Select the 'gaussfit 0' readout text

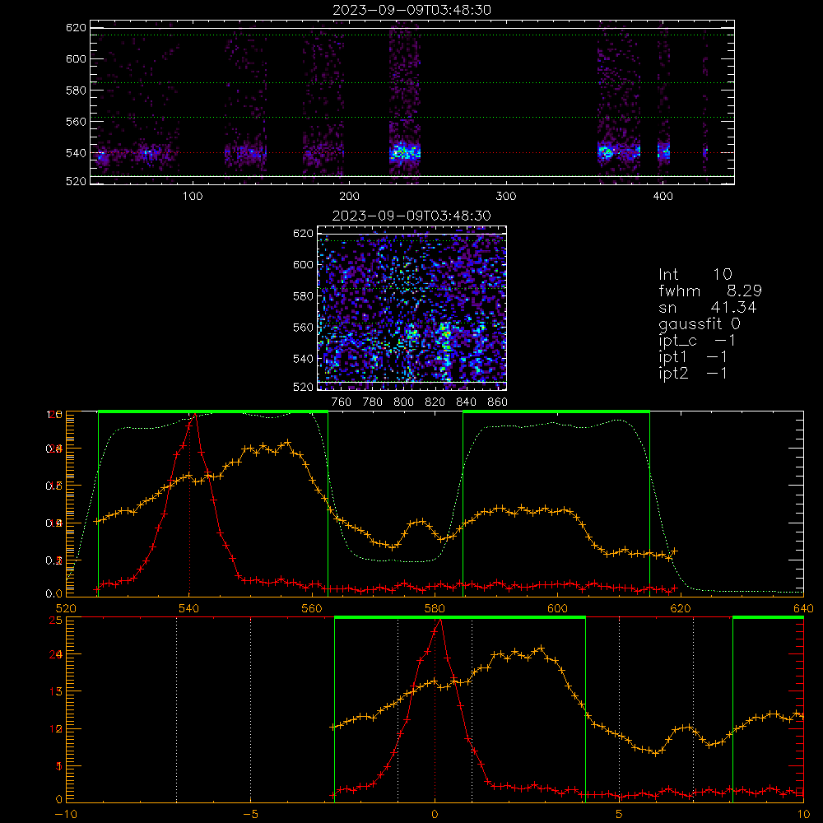(x=700, y=323)
